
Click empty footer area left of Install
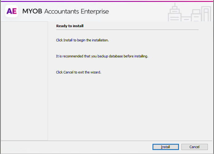click(x=77, y=147)
